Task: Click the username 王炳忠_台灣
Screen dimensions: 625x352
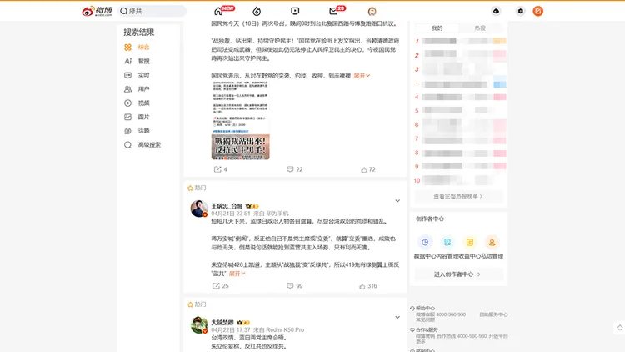Action: pyautogui.click(x=227, y=206)
